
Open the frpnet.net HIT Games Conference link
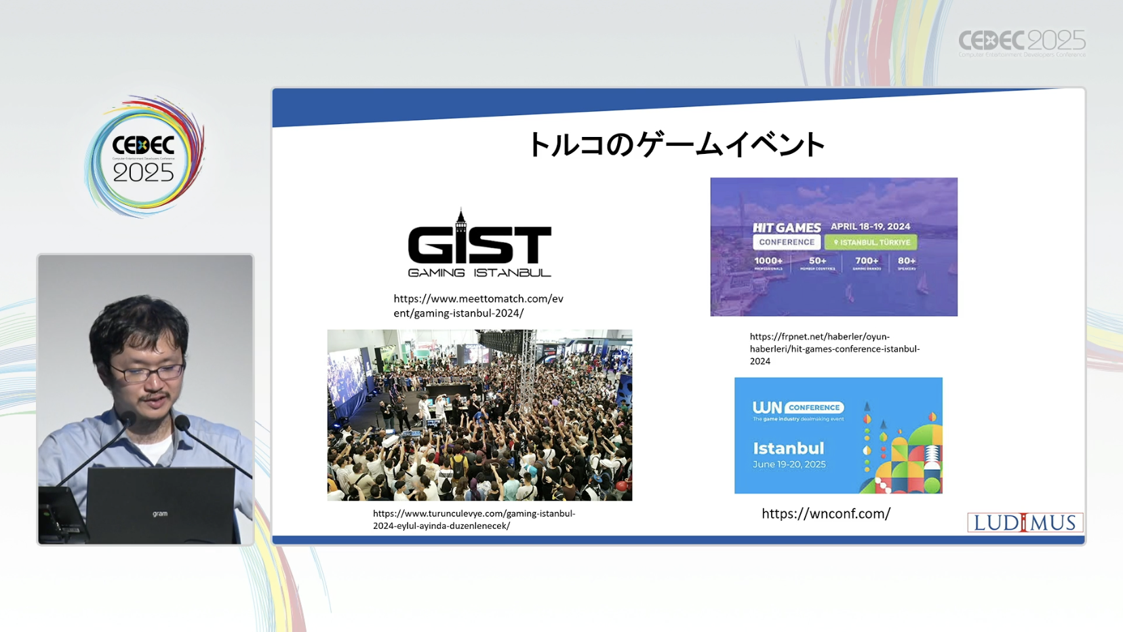tap(834, 349)
